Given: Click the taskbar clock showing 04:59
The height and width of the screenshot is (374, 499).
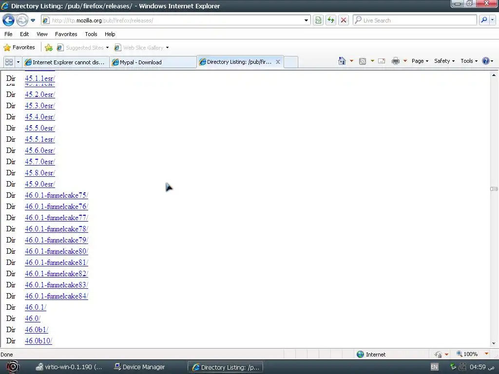Looking at the screenshot, I should point(482,367).
